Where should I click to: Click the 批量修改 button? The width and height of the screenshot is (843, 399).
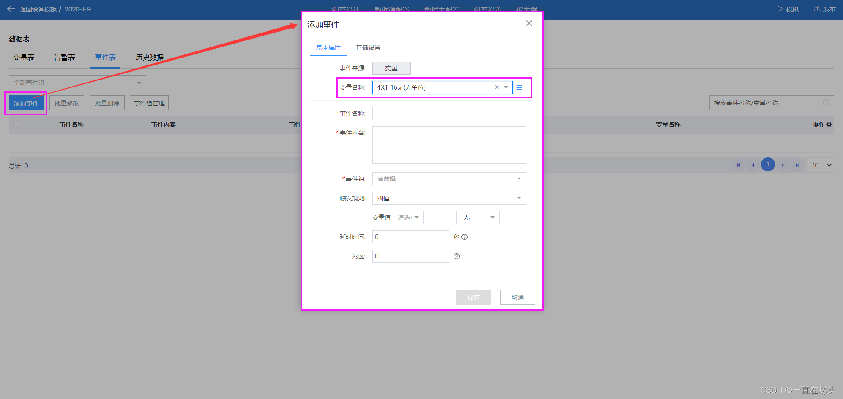click(x=67, y=103)
